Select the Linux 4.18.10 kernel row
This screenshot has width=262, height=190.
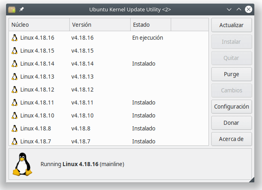[x=109, y=115]
